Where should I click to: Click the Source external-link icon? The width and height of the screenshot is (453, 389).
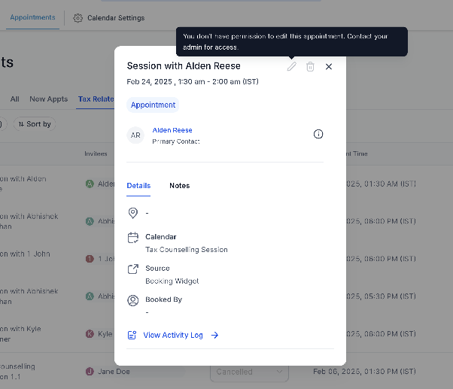click(133, 269)
